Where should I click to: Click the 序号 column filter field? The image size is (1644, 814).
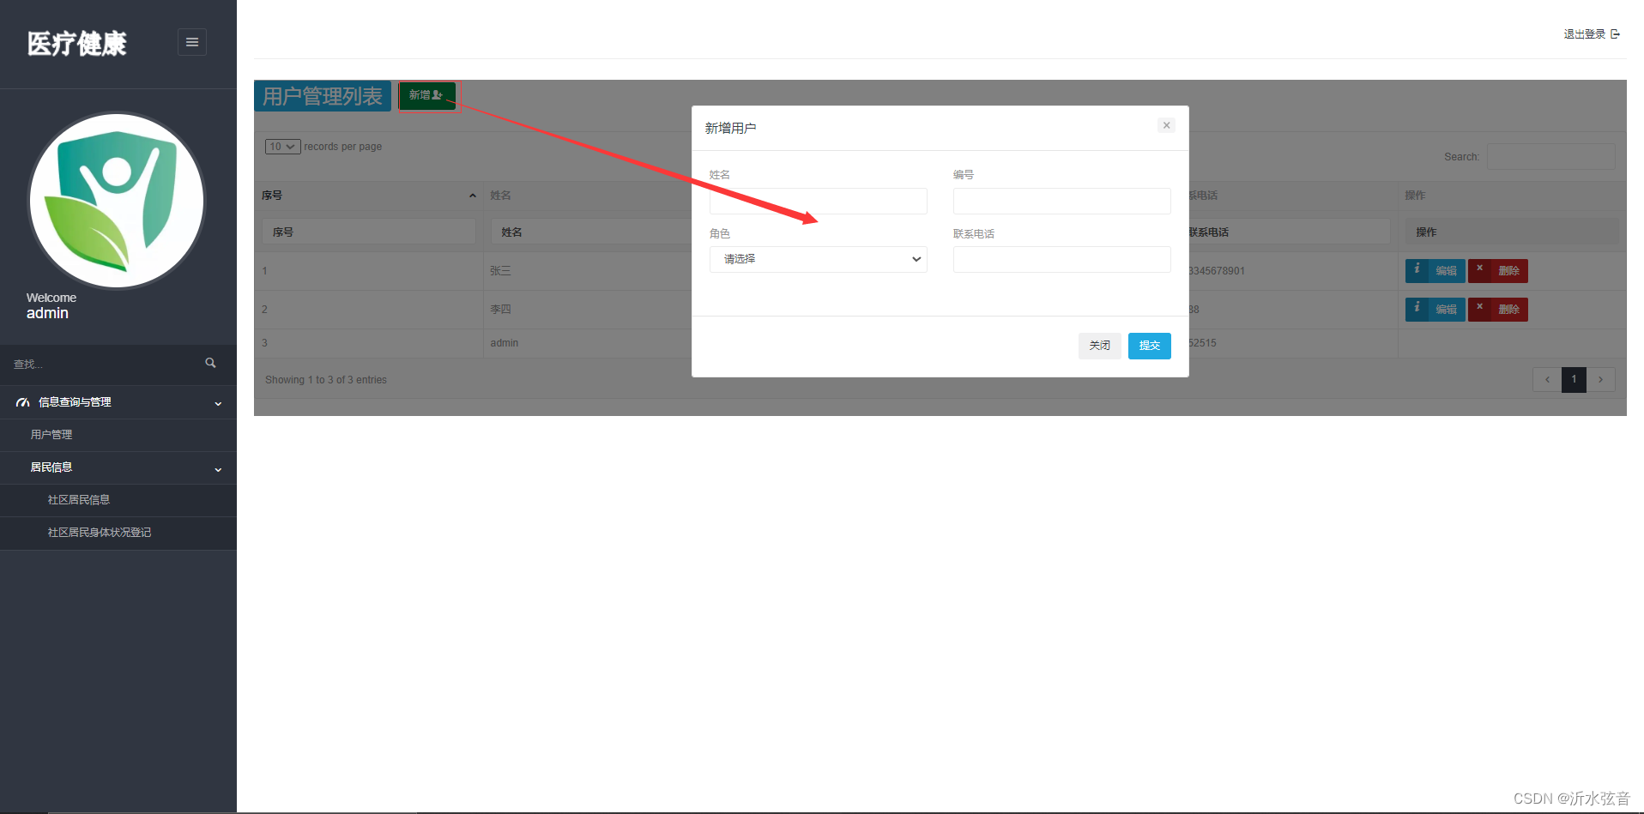(x=369, y=232)
